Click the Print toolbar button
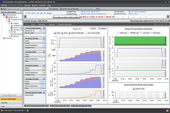Image resolution: width=170 pixels, height=113 pixels. pyautogui.click(x=97, y=9)
